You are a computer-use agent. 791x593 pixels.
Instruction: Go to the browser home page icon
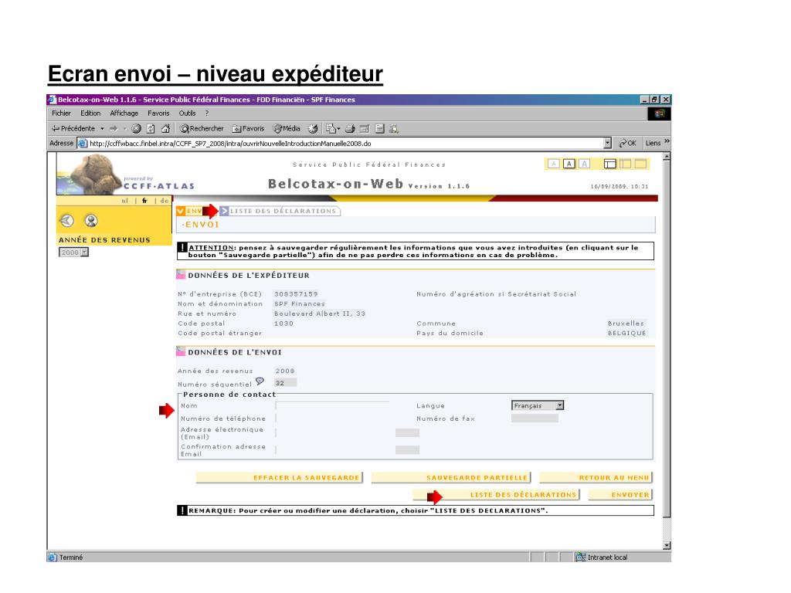pyautogui.click(x=165, y=129)
